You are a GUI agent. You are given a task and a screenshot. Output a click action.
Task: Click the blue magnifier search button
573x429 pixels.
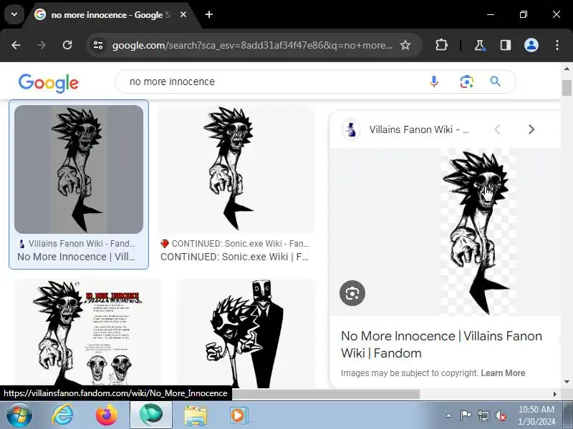pos(495,82)
